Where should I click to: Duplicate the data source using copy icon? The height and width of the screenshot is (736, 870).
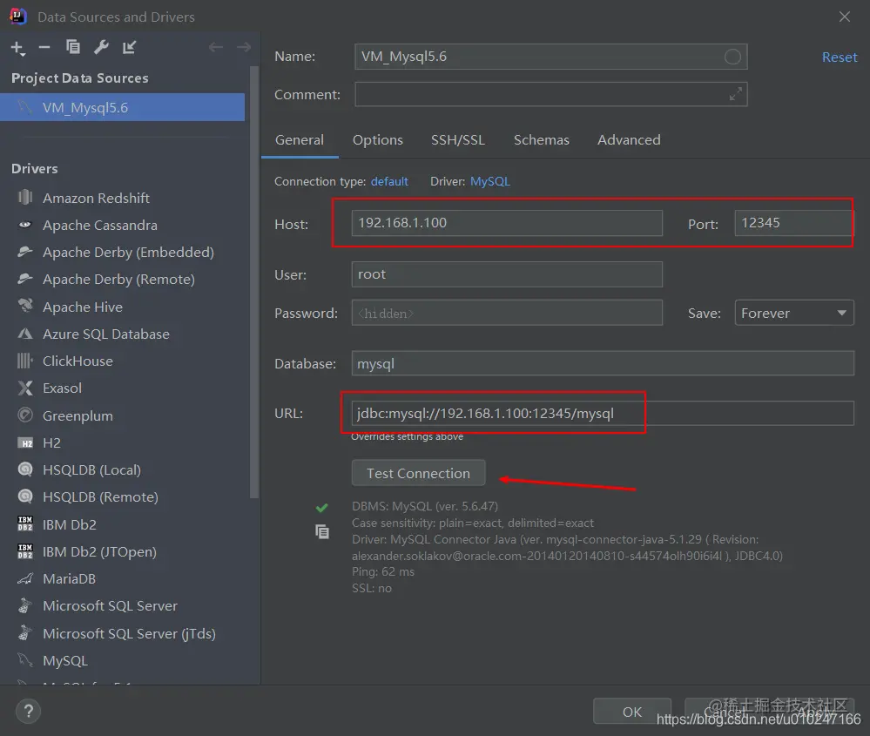(72, 47)
